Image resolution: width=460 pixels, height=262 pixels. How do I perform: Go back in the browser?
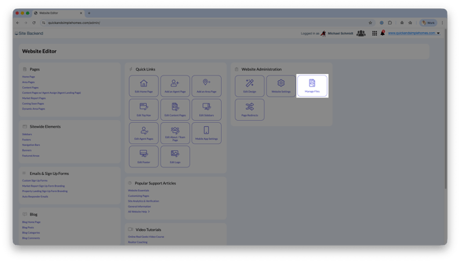click(18, 23)
